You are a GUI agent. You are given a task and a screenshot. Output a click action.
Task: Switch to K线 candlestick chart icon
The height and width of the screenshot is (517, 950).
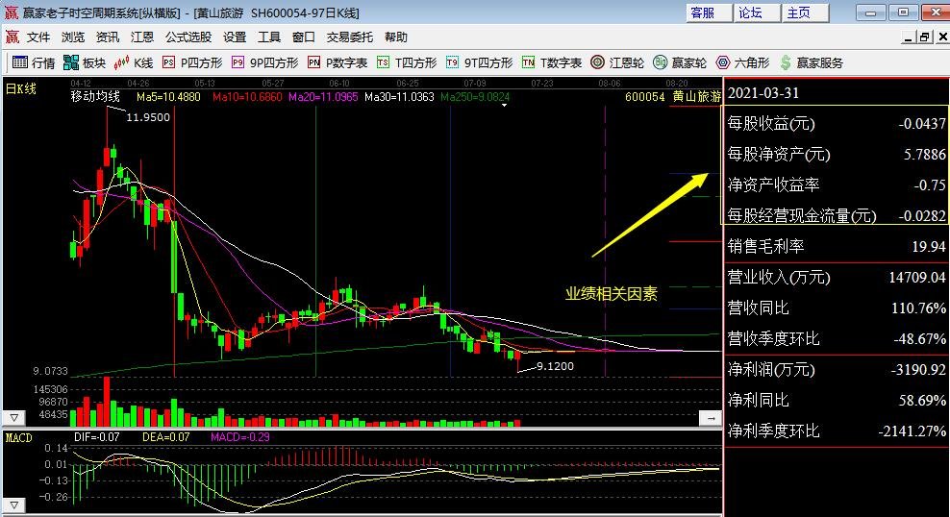click(134, 62)
